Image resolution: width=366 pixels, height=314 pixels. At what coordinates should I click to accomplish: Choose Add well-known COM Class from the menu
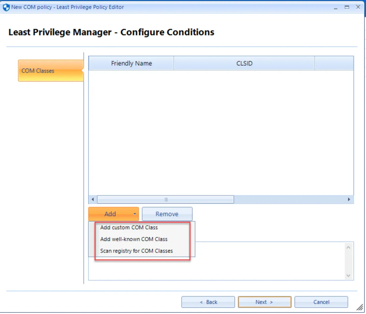[x=134, y=239]
